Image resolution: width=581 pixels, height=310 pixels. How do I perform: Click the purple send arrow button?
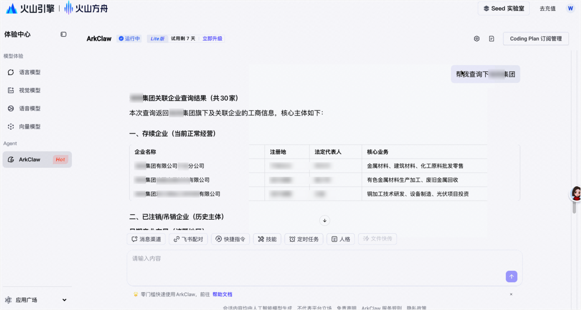(x=511, y=277)
